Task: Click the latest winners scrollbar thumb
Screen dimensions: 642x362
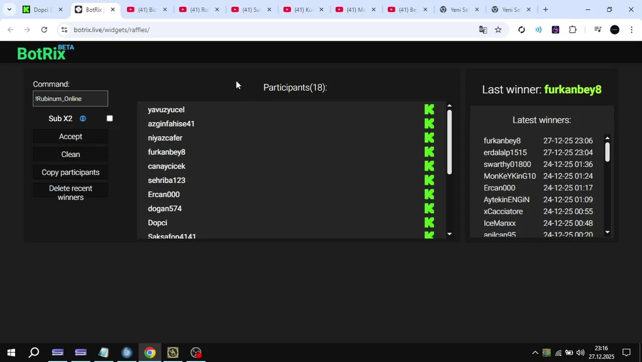Action: pyautogui.click(x=607, y=152)
